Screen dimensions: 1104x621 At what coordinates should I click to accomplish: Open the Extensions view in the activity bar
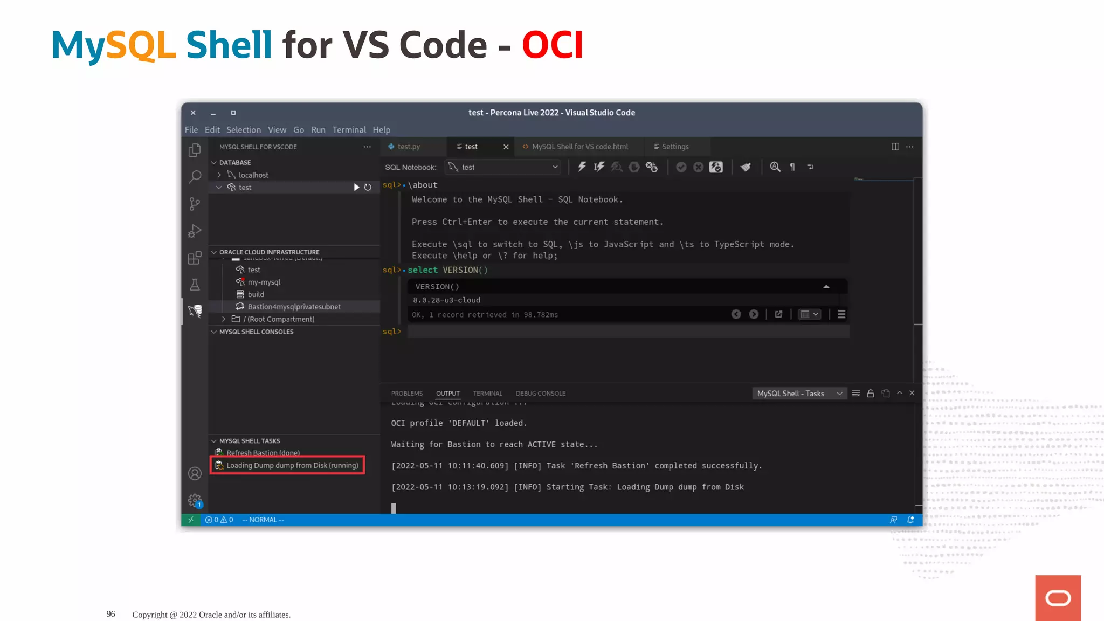click(x=195, y=258)
